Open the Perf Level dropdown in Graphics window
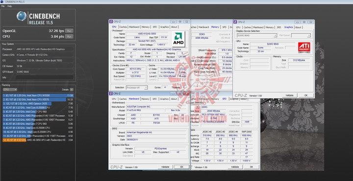The width and height of the screenshot is (353, 181). 301,36
